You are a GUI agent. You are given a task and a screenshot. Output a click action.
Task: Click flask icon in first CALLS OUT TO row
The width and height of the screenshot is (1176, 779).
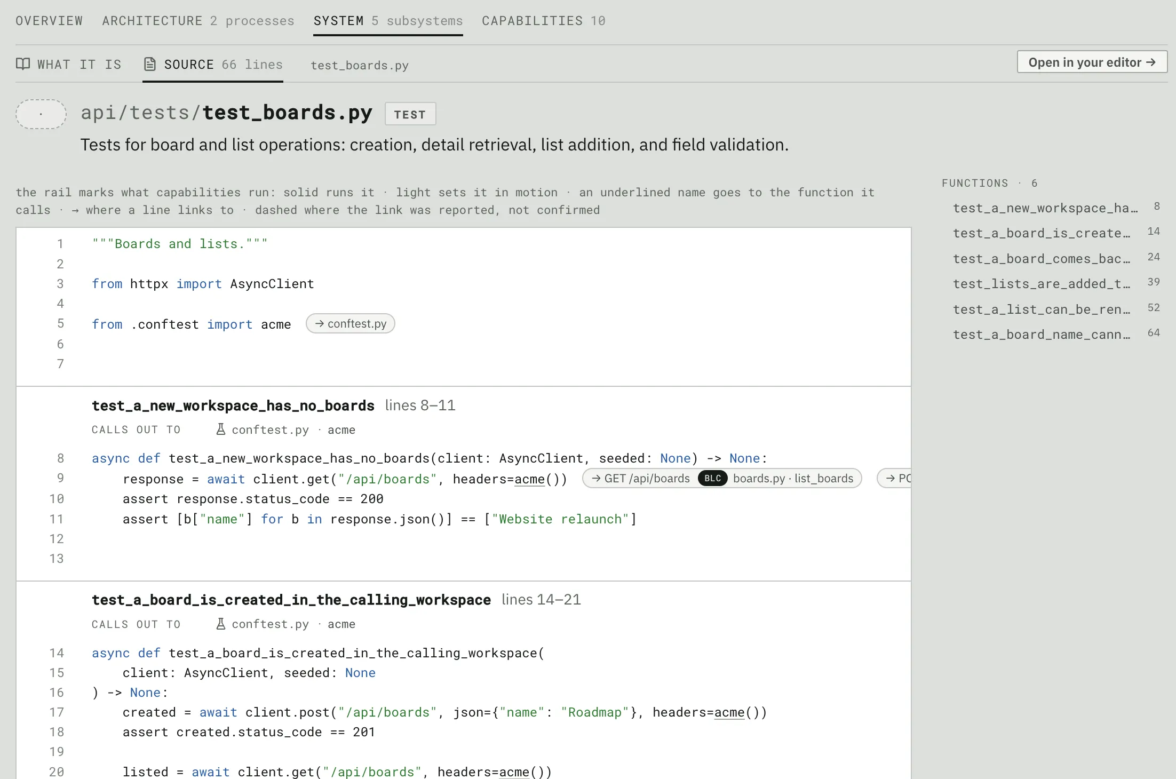(221, 430)
